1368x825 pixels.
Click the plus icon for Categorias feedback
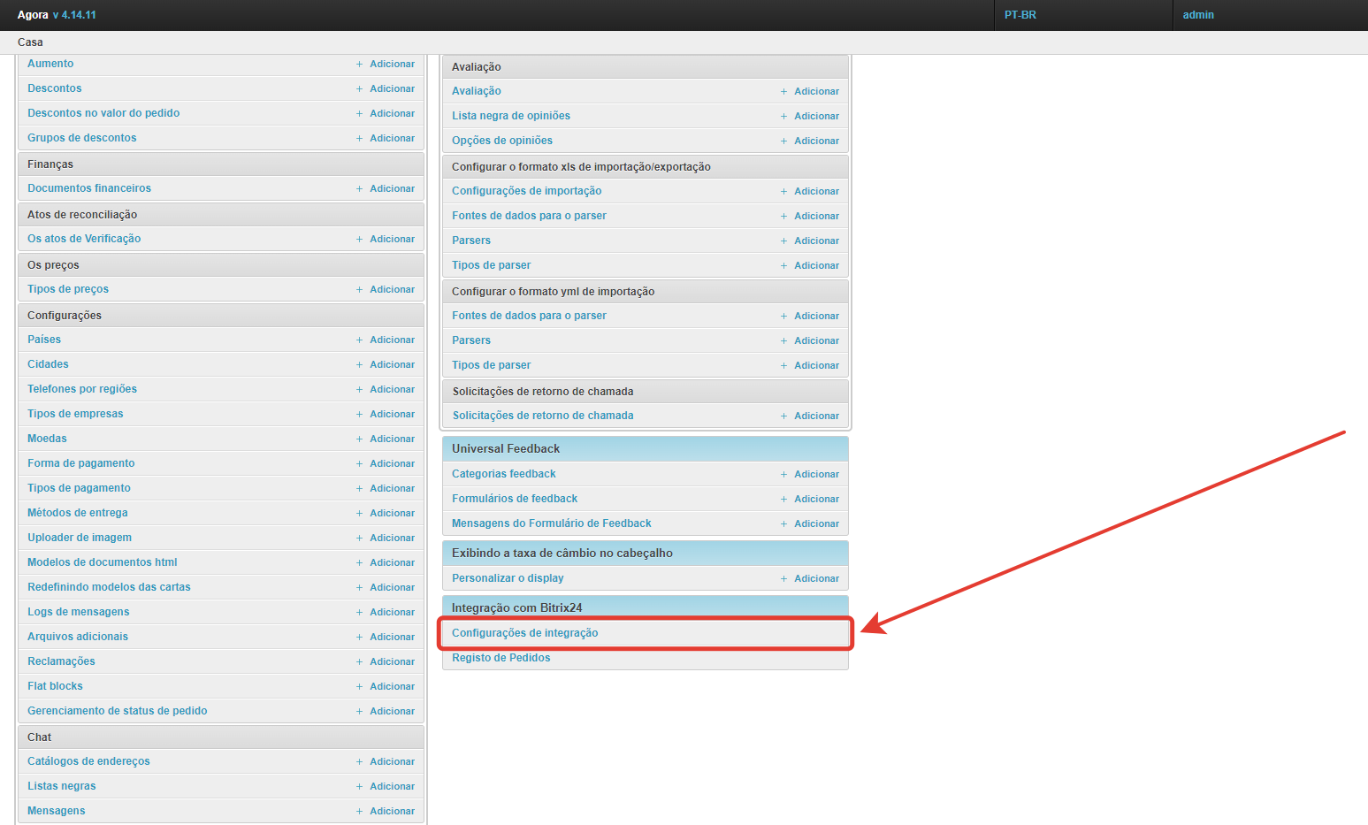[783, 475]
